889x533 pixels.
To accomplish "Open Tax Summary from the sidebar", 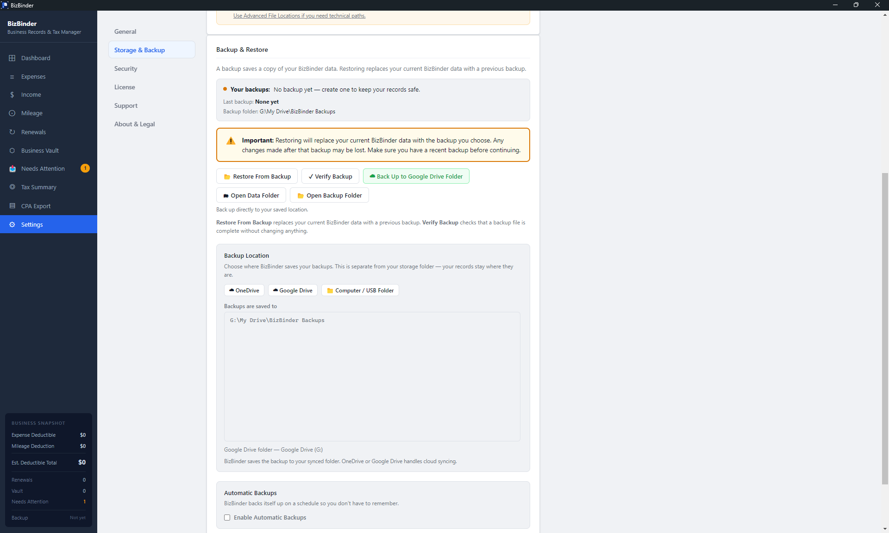I will [49, 187].
